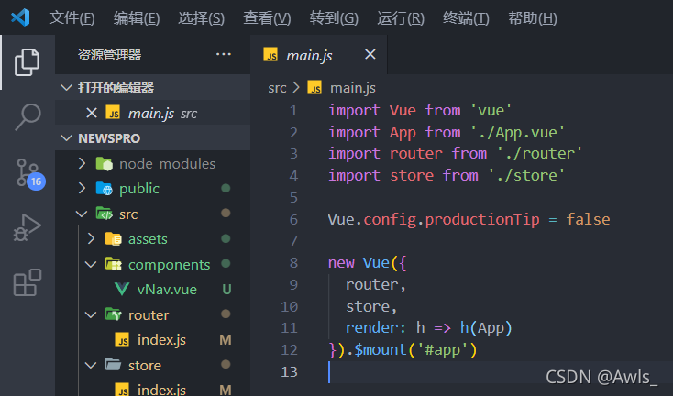The height and width of the screenshot is (396, 673).
Task: Open the Run and Debug view
Action: 27,227
